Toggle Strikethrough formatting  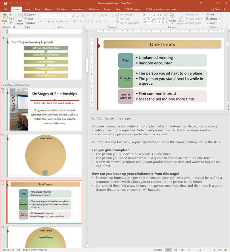(57, 22)
